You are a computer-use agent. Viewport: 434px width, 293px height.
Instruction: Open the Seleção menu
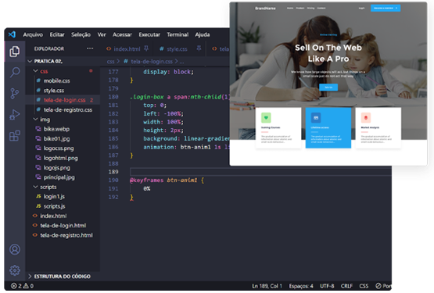[x=81, y=34]
